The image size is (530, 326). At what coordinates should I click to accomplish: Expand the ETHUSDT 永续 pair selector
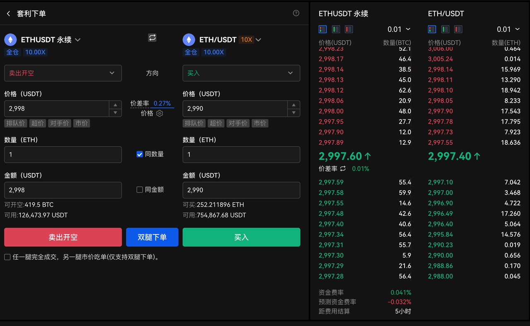point(77,40)
